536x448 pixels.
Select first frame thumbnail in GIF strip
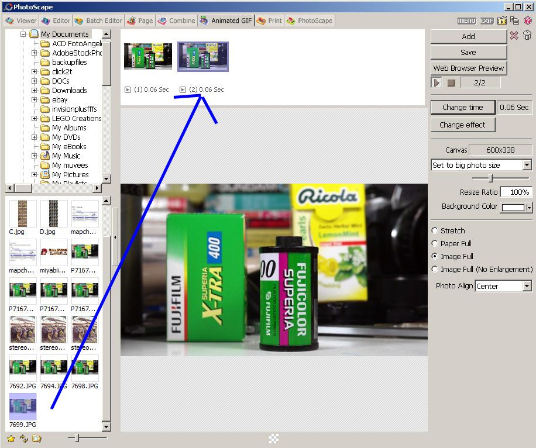coord(148,57)
